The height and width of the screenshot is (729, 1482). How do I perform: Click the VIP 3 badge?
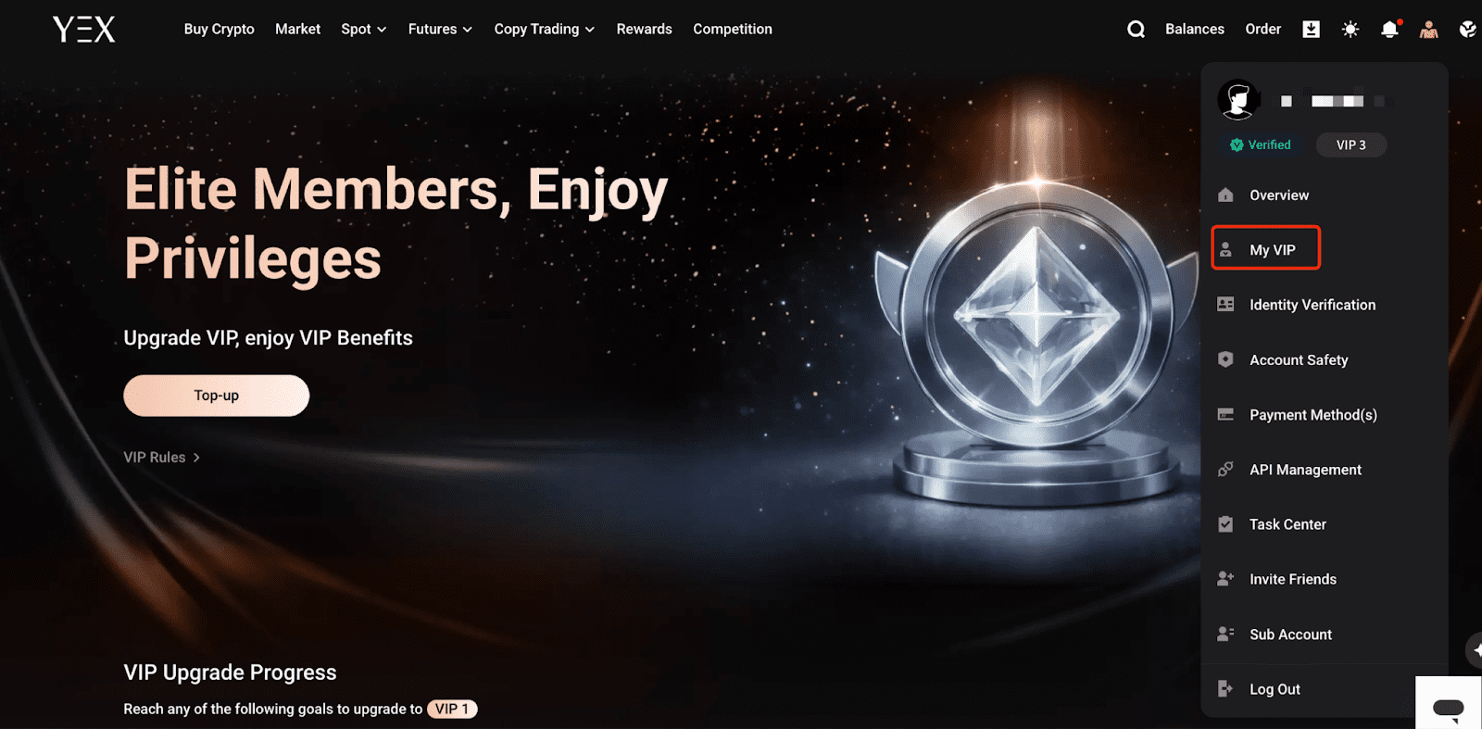click(x=1350, y=145)
